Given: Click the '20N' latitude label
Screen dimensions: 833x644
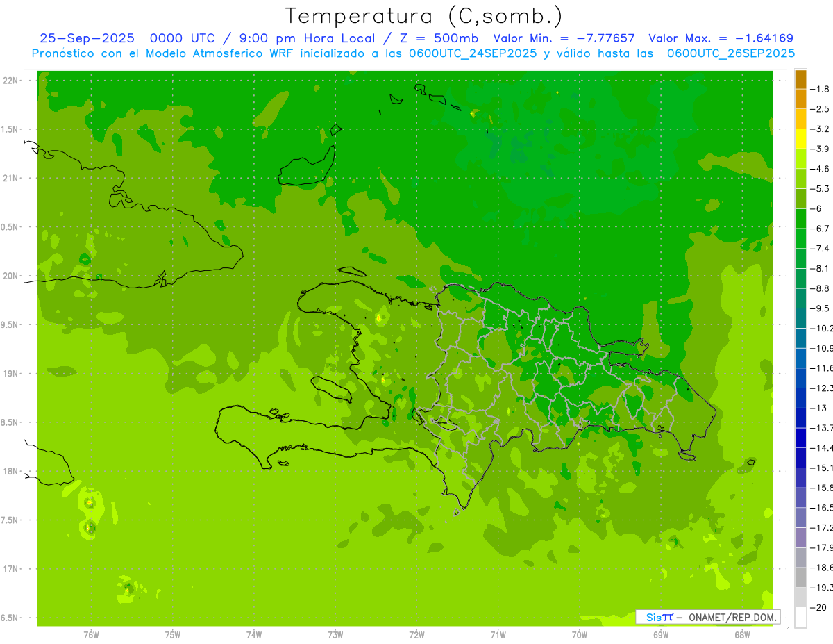Looking at the screenshot, I should 11,276.
